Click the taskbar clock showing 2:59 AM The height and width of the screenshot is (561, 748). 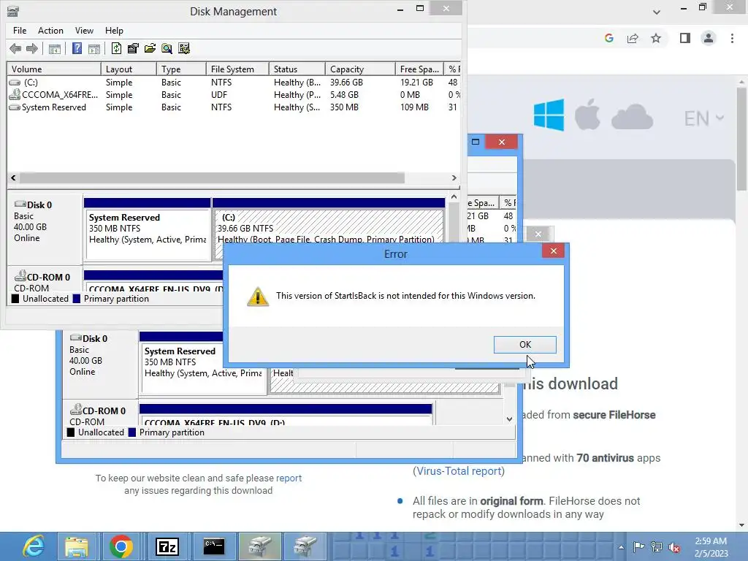(x=711, y=547)
